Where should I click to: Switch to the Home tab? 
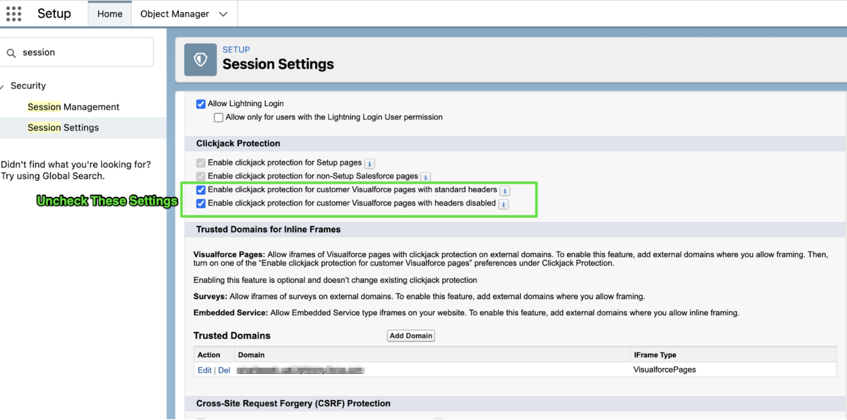(x=110, y=14)
